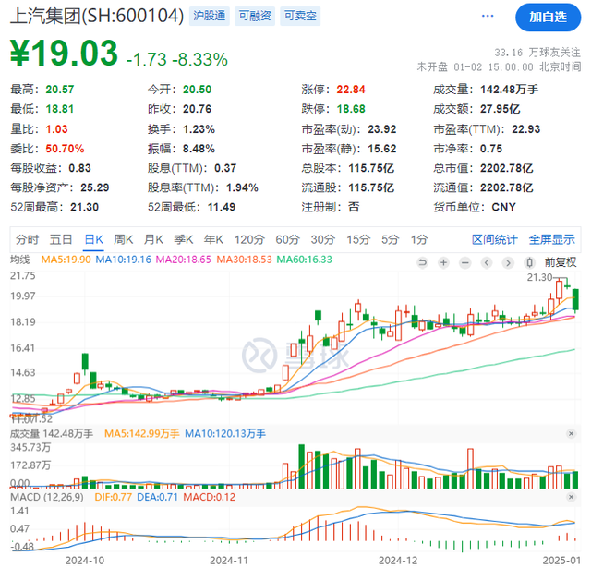
Task: Move chart left with left chevron
Action: pyautogui.click(x=487, y=262)
